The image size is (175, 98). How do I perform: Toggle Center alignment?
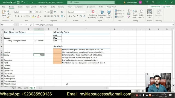(48, 16)
